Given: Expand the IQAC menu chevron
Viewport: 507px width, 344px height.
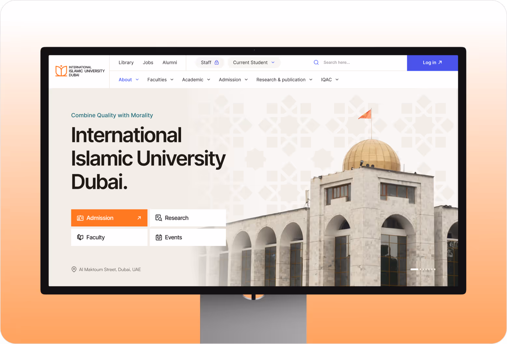Looking at the screenshot, I should (337, 79).
